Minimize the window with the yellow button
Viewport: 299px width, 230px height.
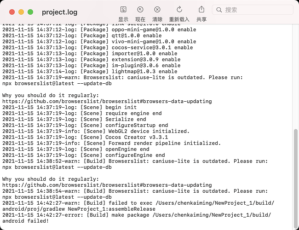click(x=21, y=12)
